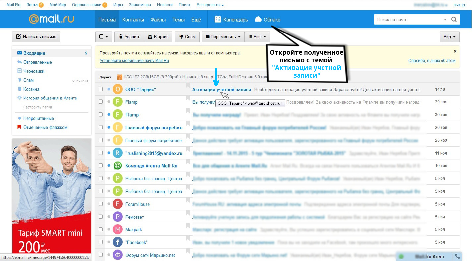The width and height of the screenshot is (472, 261).
Task: Click Установите мобильную почту Mail.Ru link
Action: click(x=134, y=61)
